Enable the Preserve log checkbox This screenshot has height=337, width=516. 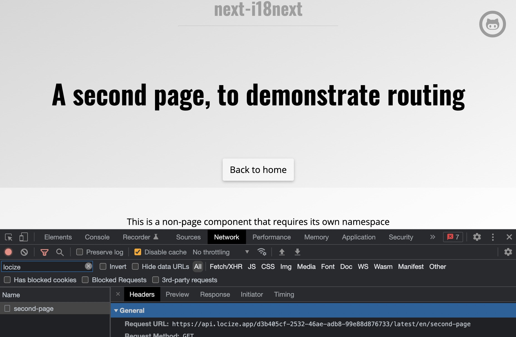pyautogui.click(x=80, y=252)
